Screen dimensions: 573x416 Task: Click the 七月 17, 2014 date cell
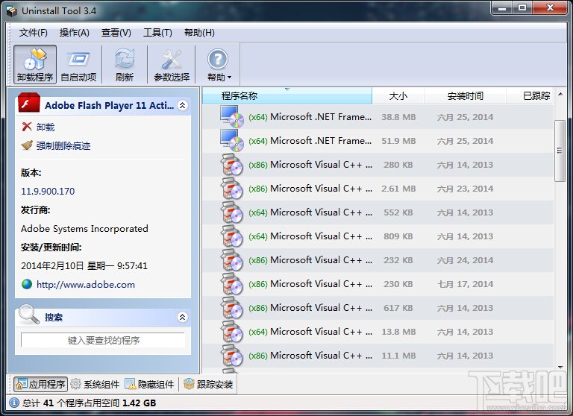[466, 284]
